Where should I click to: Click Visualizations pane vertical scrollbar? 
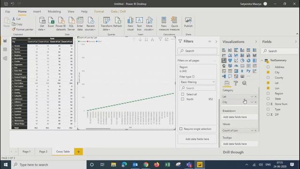point(259,109)
